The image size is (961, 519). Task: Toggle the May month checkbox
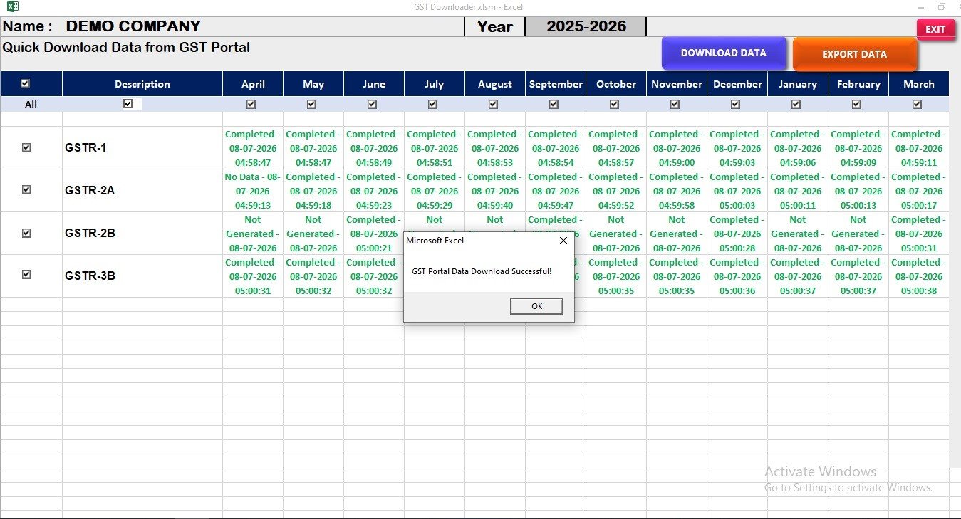click(x=311, y=104)
